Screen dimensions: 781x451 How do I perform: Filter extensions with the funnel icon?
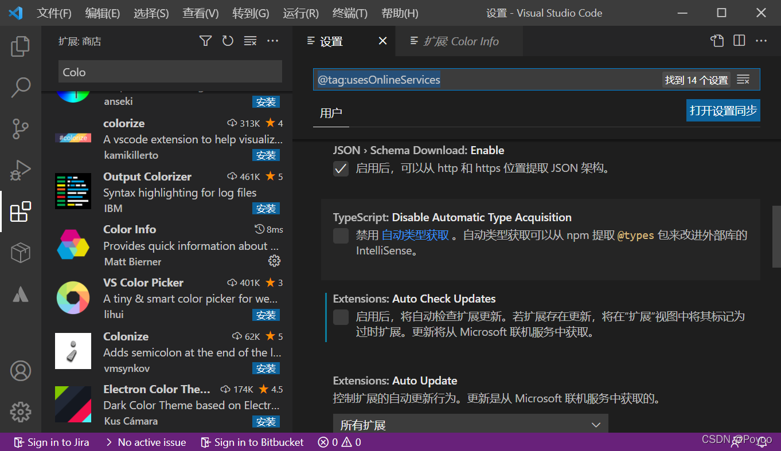(x=206, y=41)
